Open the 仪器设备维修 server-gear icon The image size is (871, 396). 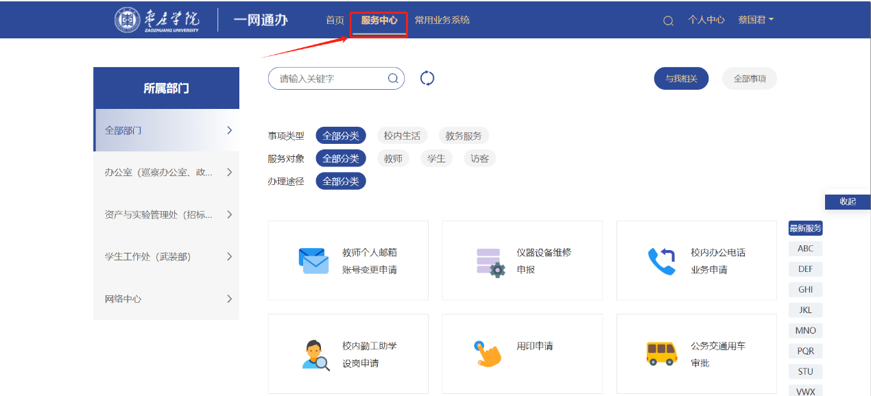[x=490, y=262]
